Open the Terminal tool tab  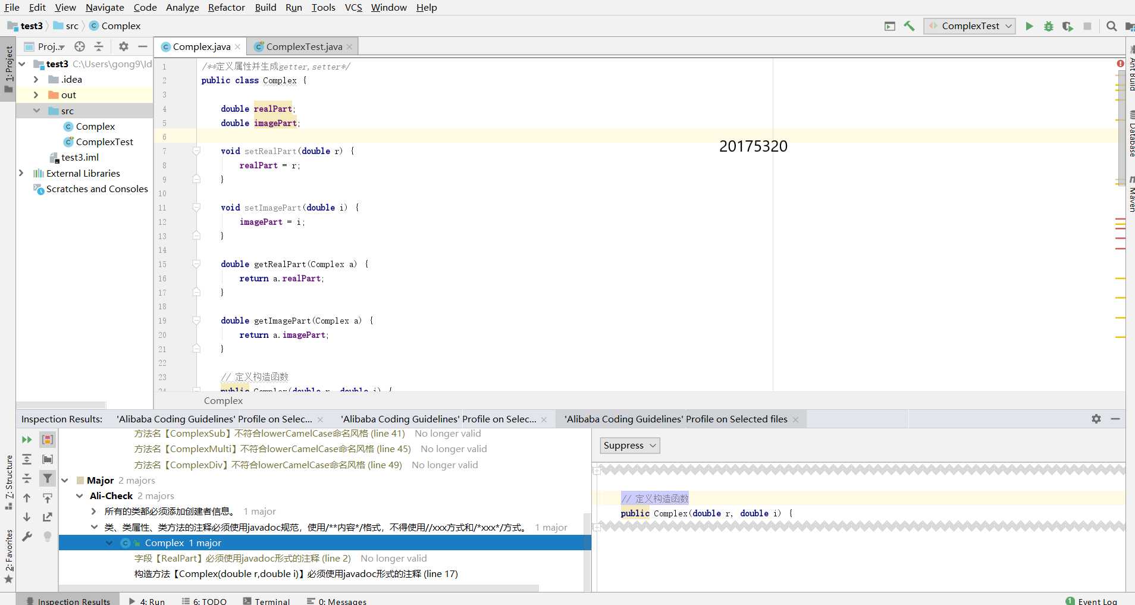click(x=266, y=601)
